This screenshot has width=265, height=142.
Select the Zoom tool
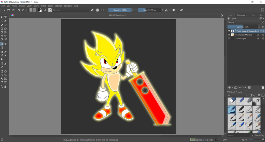(x=2, y=87)
